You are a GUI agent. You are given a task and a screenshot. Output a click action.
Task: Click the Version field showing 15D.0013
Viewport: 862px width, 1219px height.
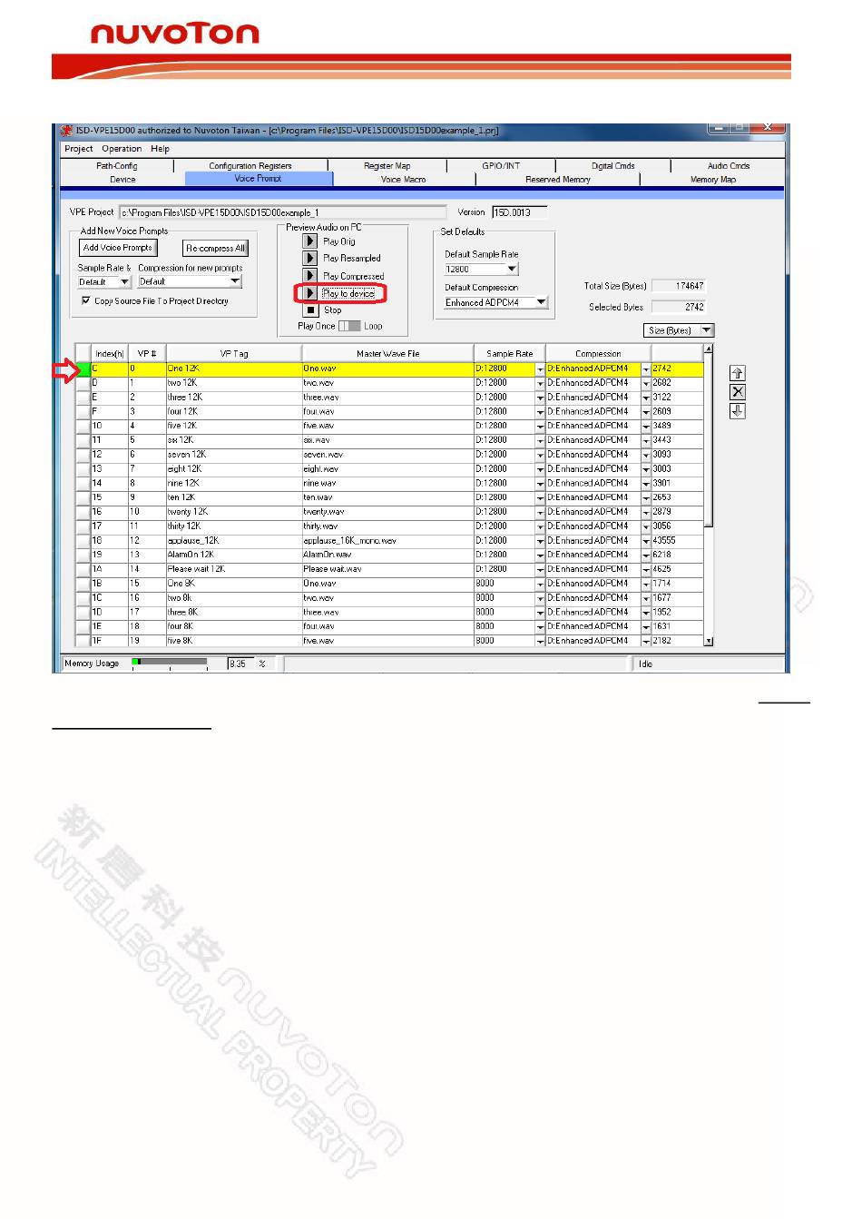click(519, 212)
